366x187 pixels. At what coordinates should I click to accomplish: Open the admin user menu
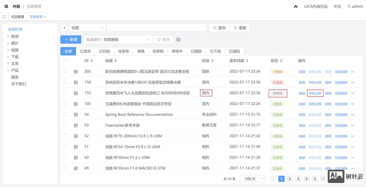(355, 6)
